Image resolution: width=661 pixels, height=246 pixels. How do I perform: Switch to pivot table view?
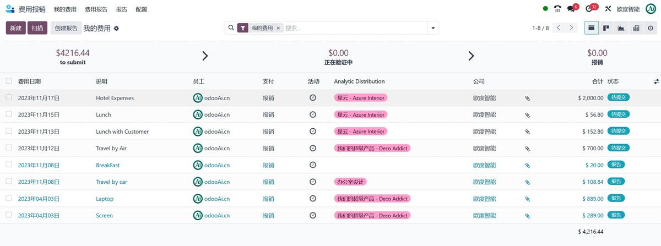(636, 28)
